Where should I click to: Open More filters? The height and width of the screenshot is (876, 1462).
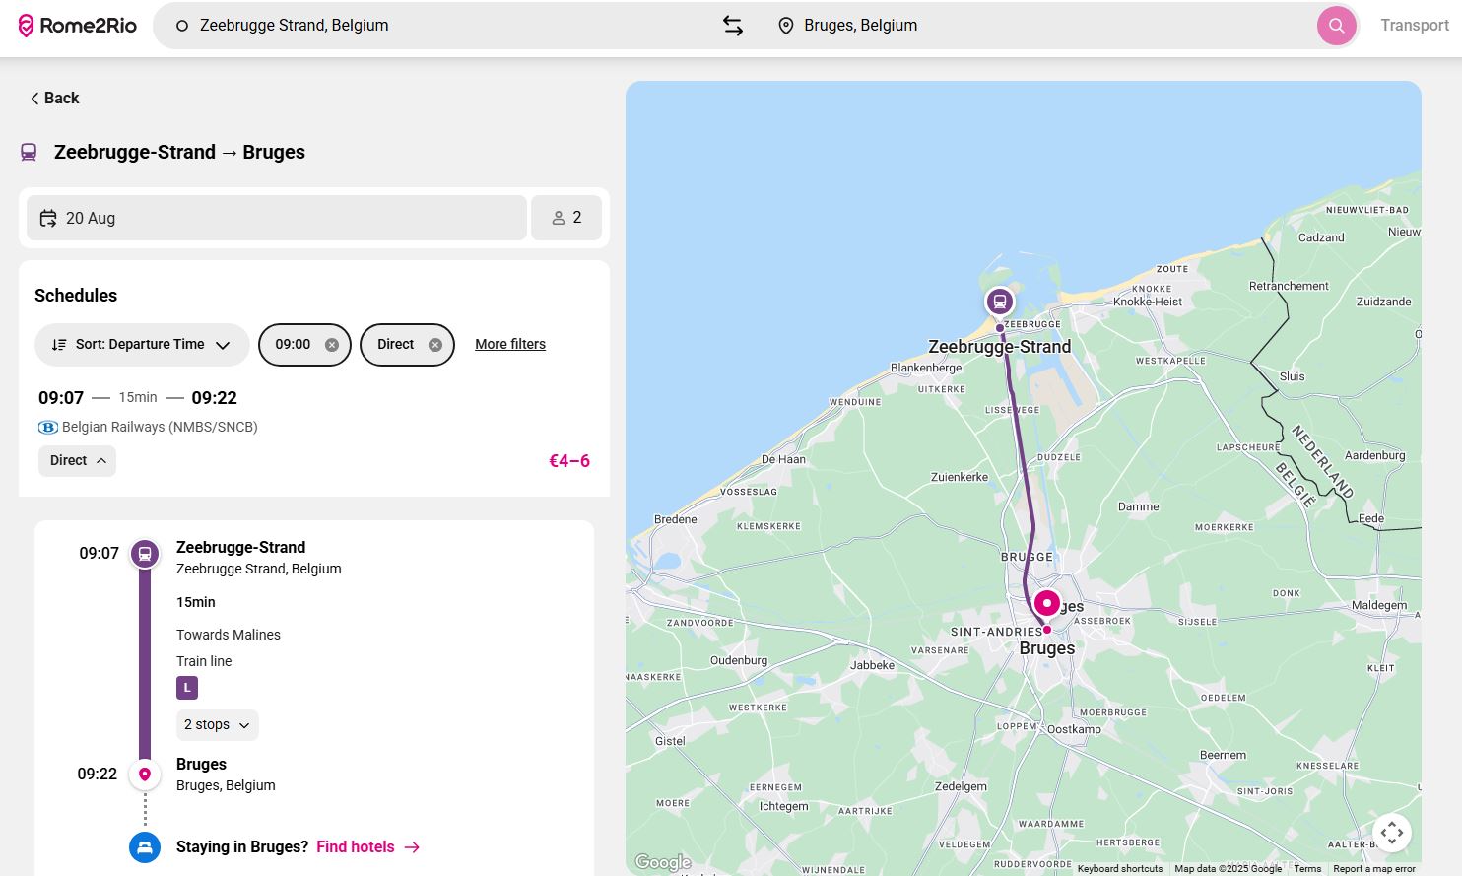tap(510, 344)
